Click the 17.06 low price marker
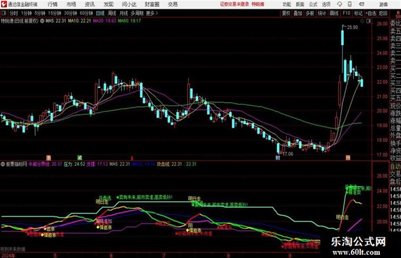Screen dimensions: 401x258 (x=288, y=154)
